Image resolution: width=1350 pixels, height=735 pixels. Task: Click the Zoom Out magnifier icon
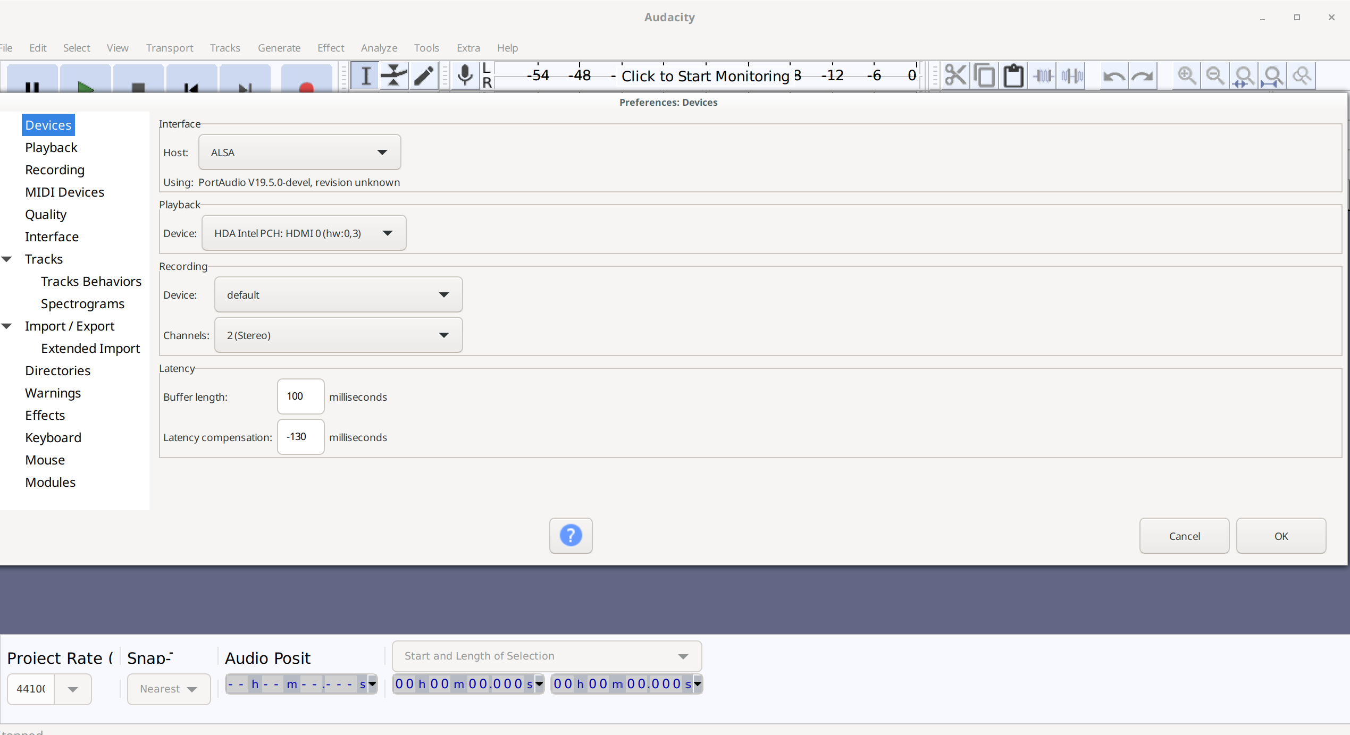pos(1215,76)
